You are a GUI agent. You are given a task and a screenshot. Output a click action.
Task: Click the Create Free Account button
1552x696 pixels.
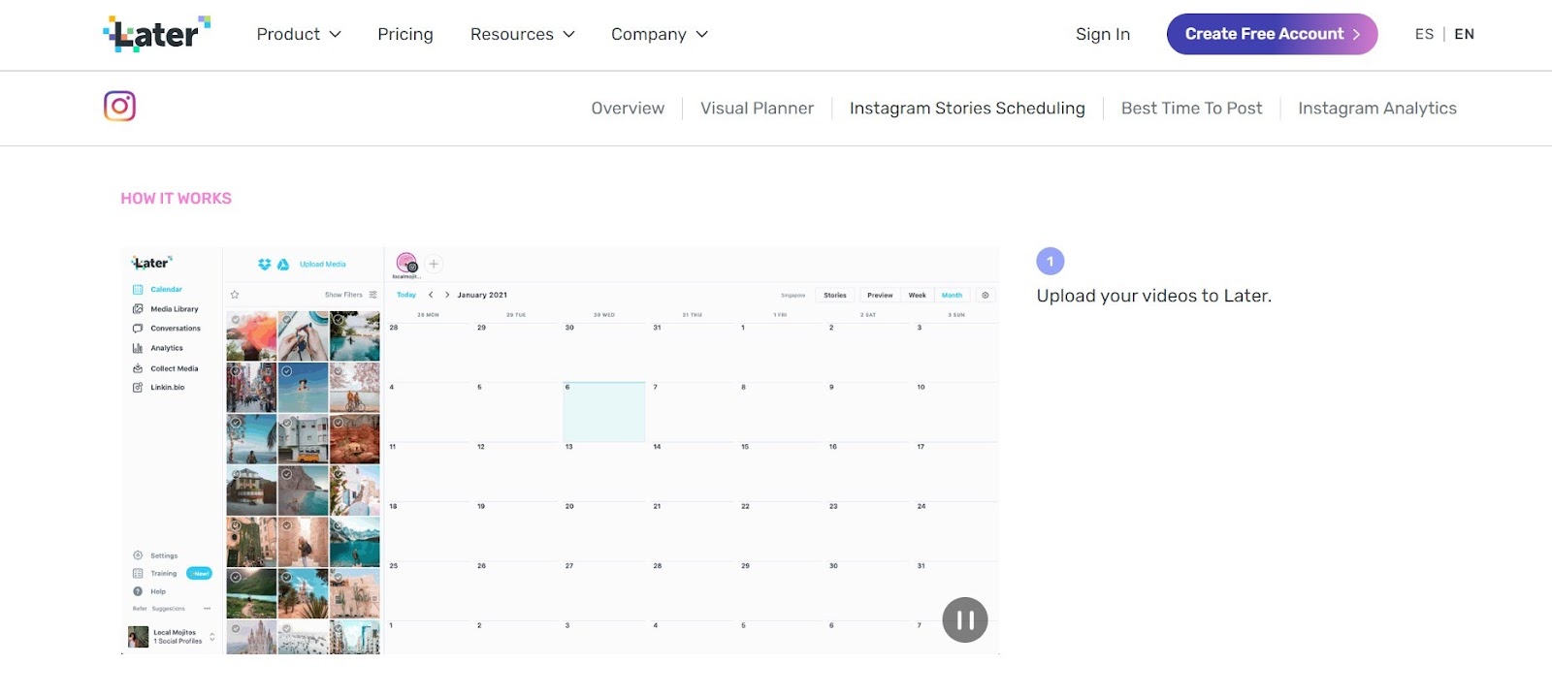[1272, 34]
